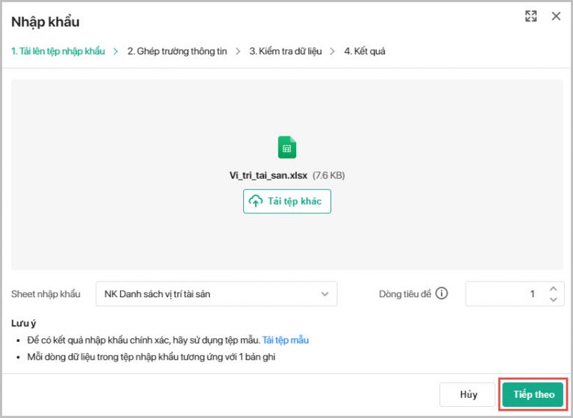Go to step 2 Ghép trường thông tin
Viewport: 573px width, 418px height.
(177, 51)
